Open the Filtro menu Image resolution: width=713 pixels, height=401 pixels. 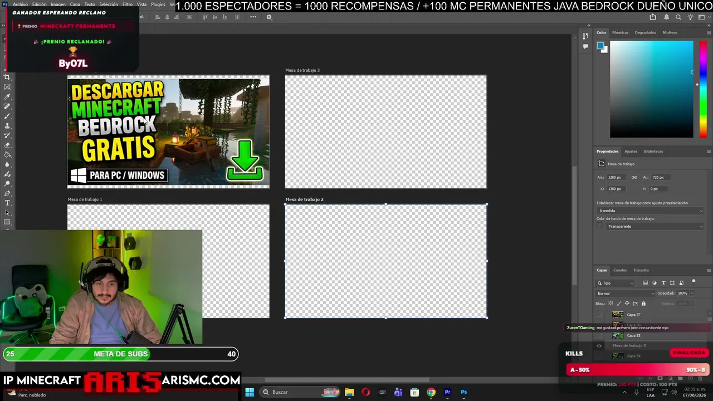tap(127, 4)
